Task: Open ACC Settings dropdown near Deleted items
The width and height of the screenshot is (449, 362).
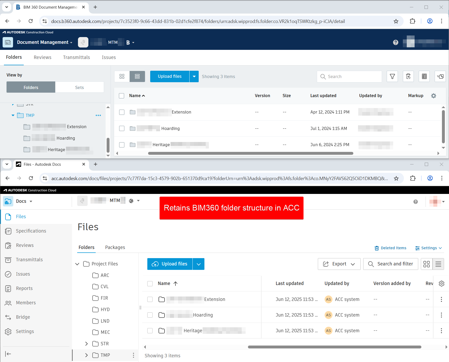Action: point(428,248)
